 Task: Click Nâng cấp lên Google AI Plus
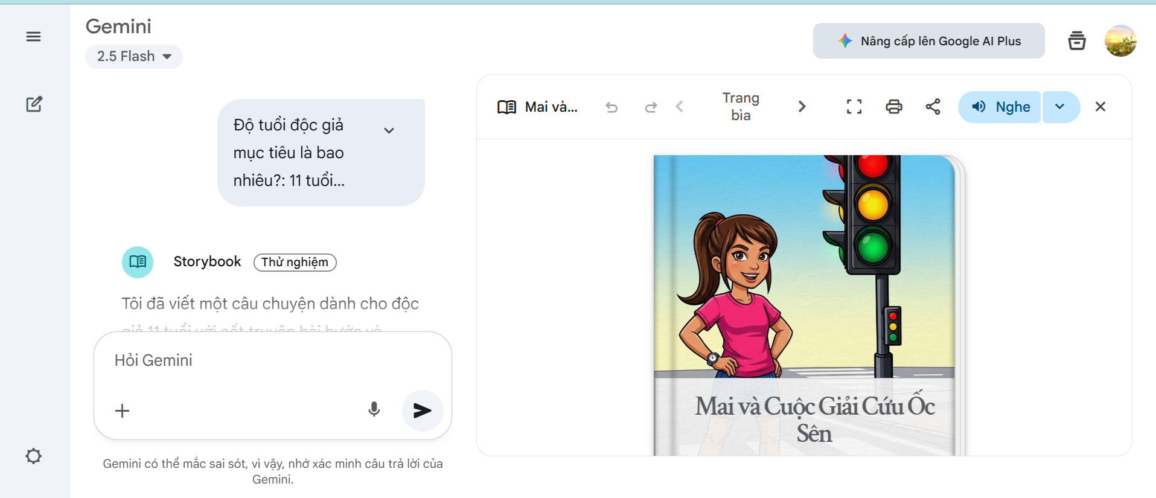click(928, 41)
